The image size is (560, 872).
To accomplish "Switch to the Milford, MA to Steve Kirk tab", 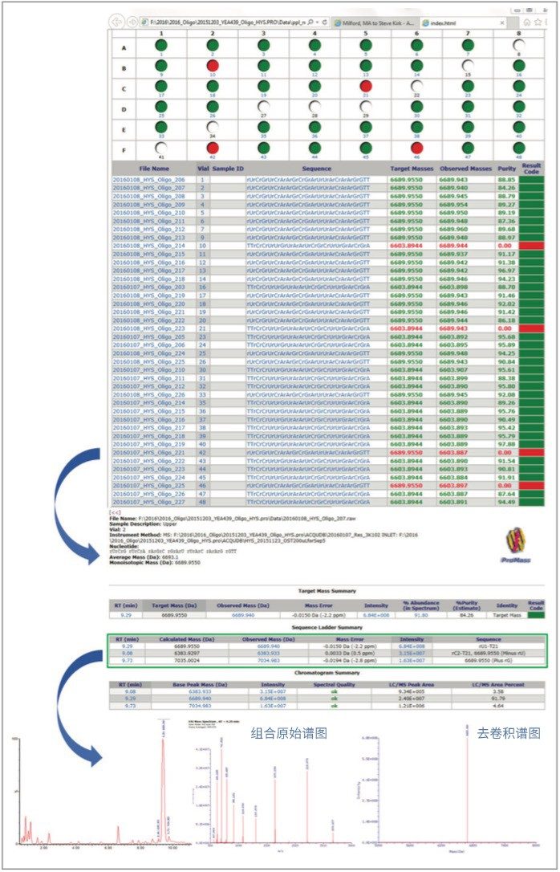I will click(373, 22).
